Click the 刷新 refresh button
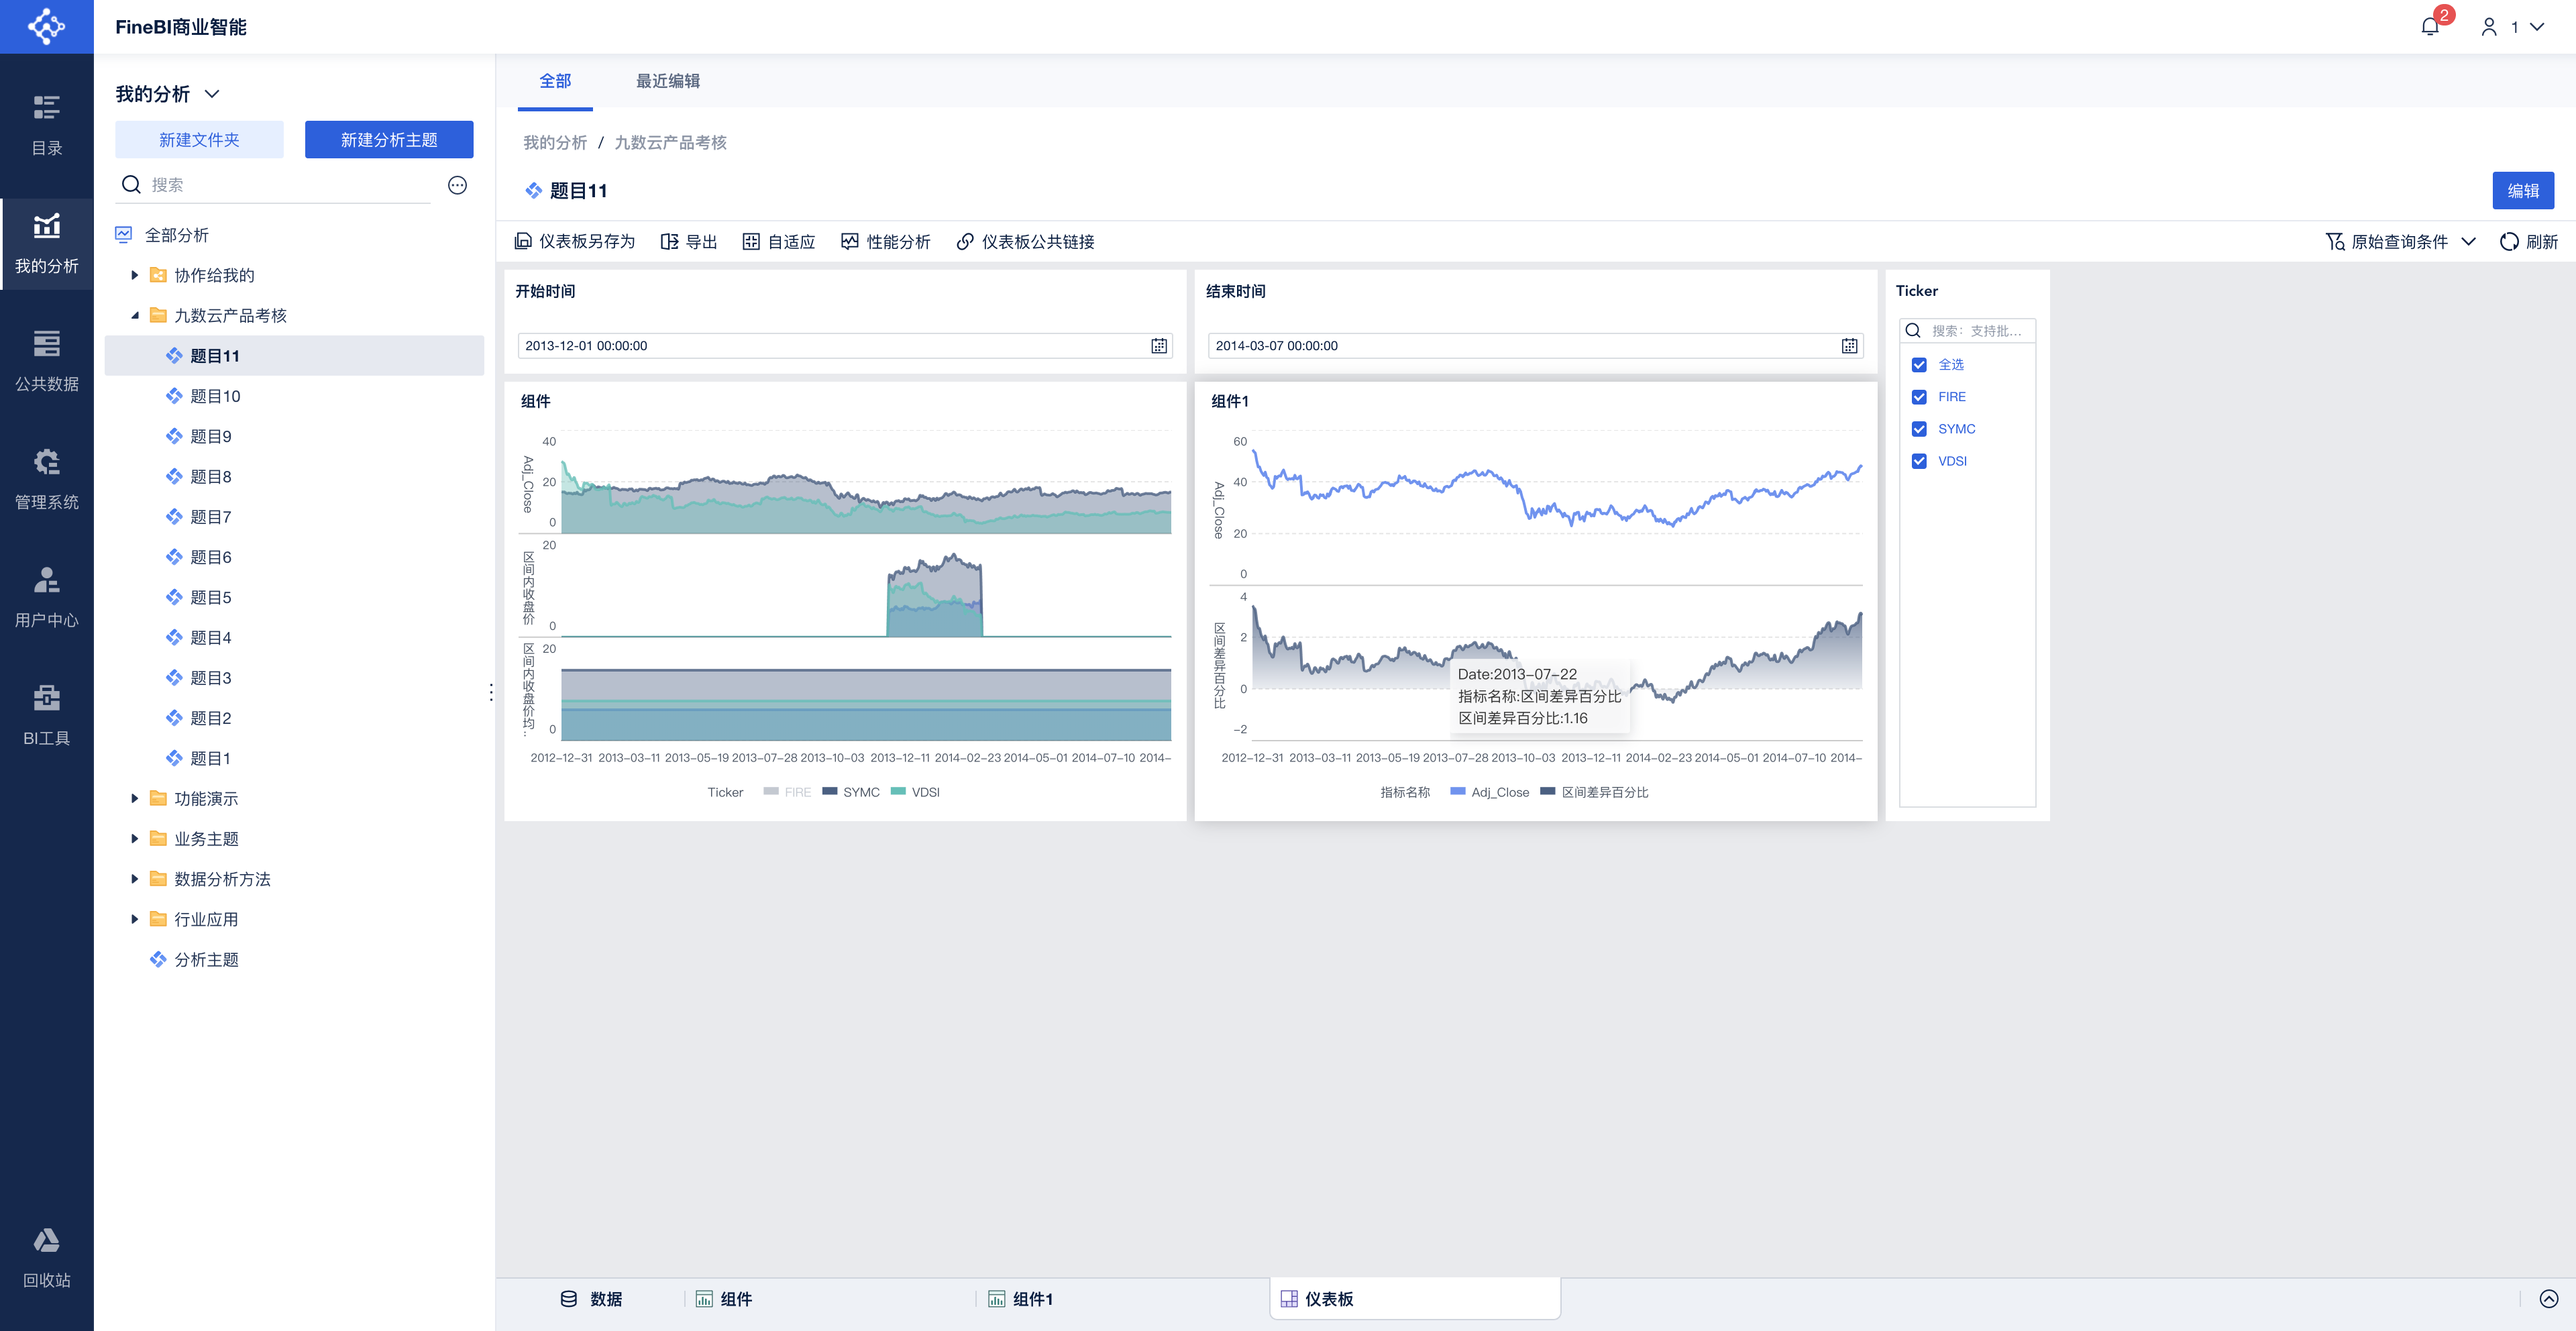The height and width of the screenshot is (1331, 2576). [2529, 242]
